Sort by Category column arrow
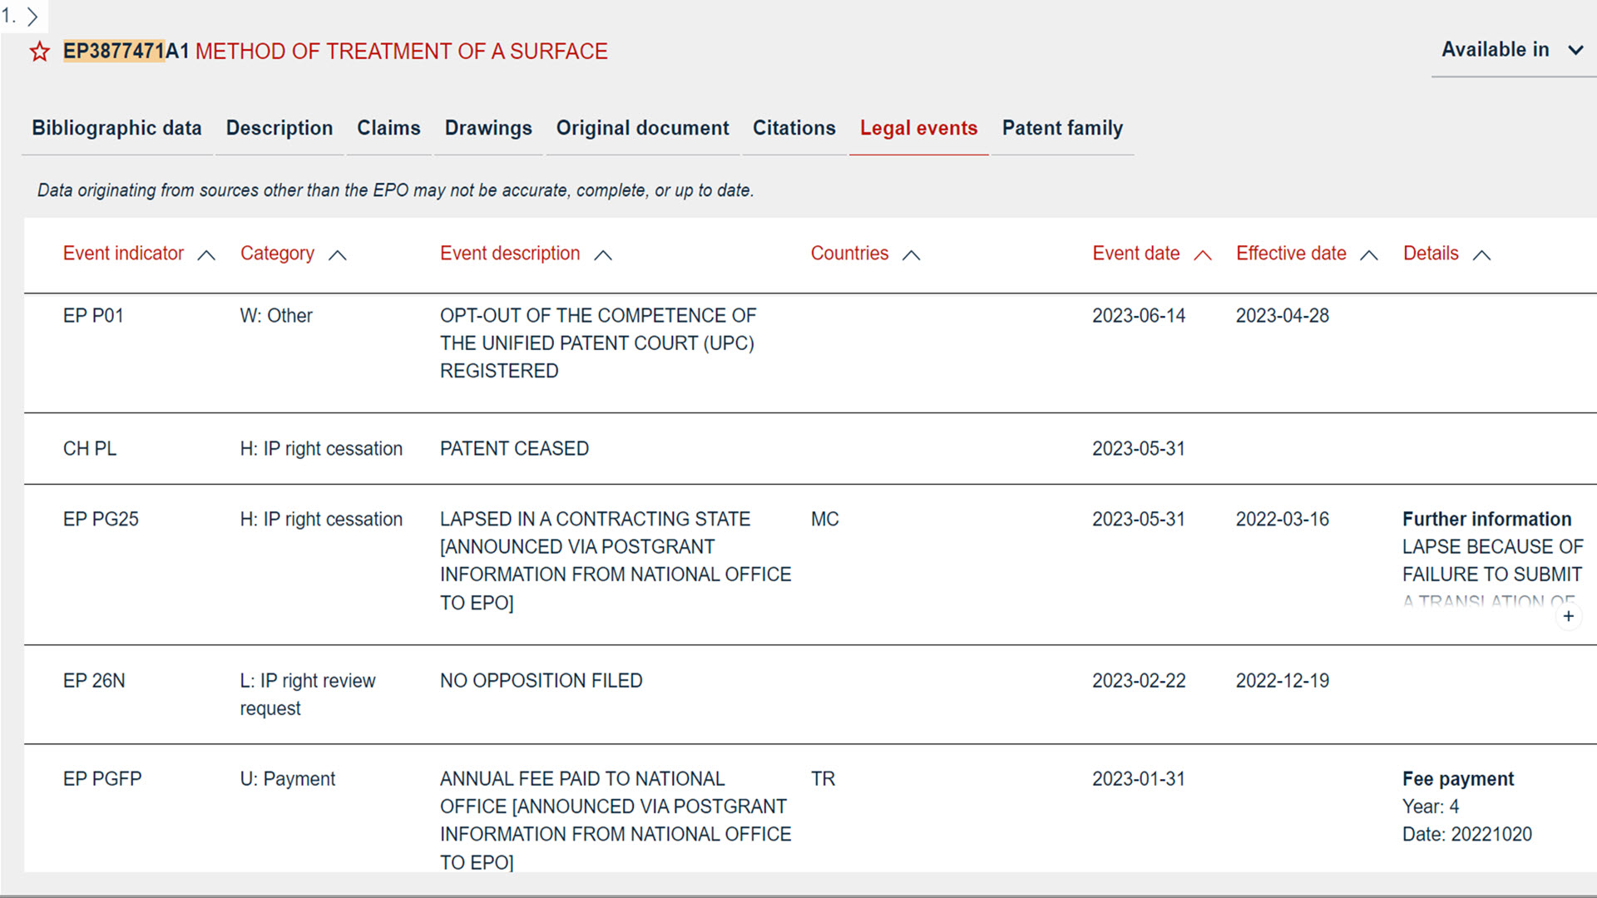Viewport: 1597px width, 898px height. [337, 255]
